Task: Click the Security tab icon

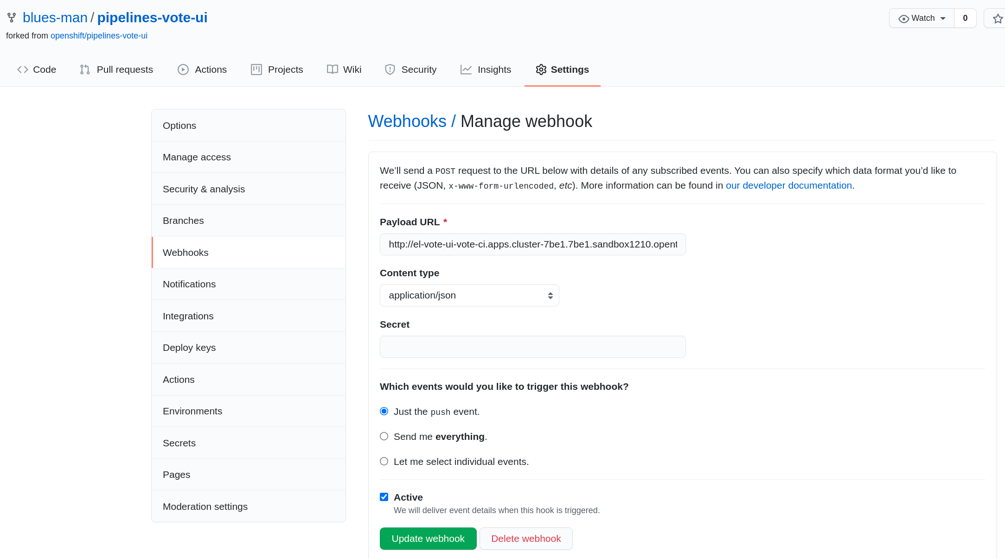Action: 389,69
